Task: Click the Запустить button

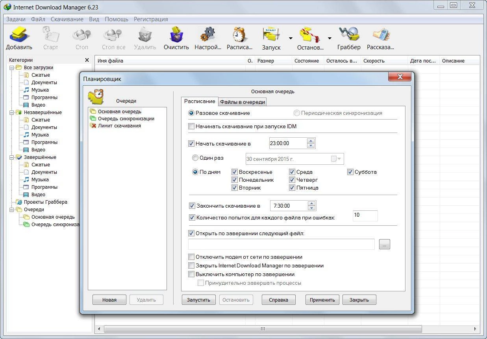Action: [199, 300]
